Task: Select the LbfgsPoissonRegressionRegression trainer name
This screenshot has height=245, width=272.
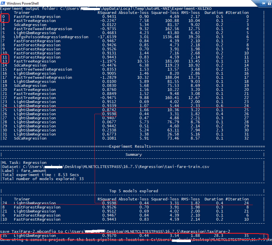Action: pos(51,37)
